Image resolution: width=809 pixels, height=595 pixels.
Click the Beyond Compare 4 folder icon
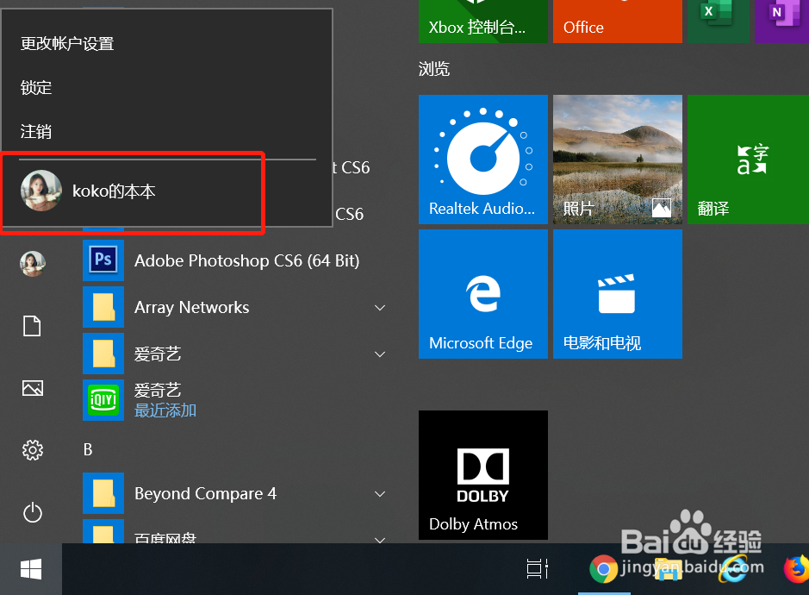click(x=103, y=493)
